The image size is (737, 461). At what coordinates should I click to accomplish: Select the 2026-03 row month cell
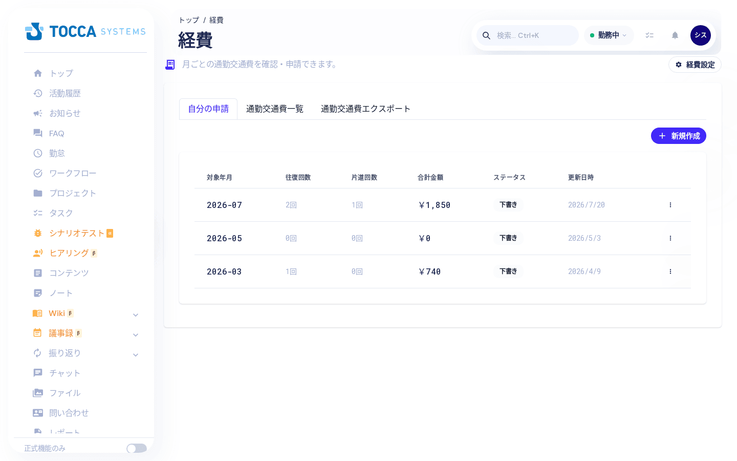[224, 271]
